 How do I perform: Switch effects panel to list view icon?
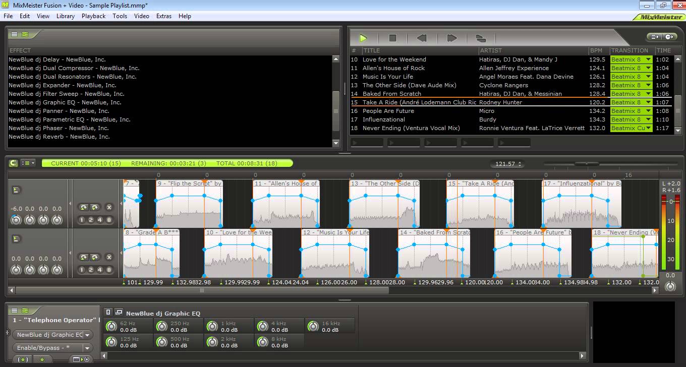click(14, 35)
